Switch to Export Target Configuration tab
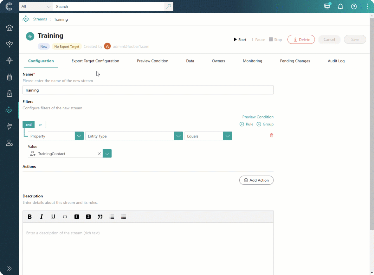 point(95,61)
